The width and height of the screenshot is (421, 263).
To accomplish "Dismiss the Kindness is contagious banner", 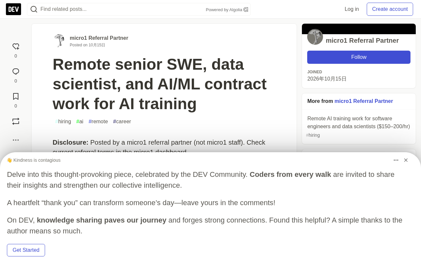I will 406,160.
